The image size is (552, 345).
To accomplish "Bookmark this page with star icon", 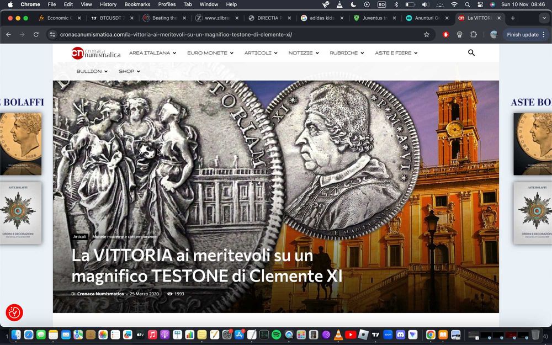I will pos(427,34).
